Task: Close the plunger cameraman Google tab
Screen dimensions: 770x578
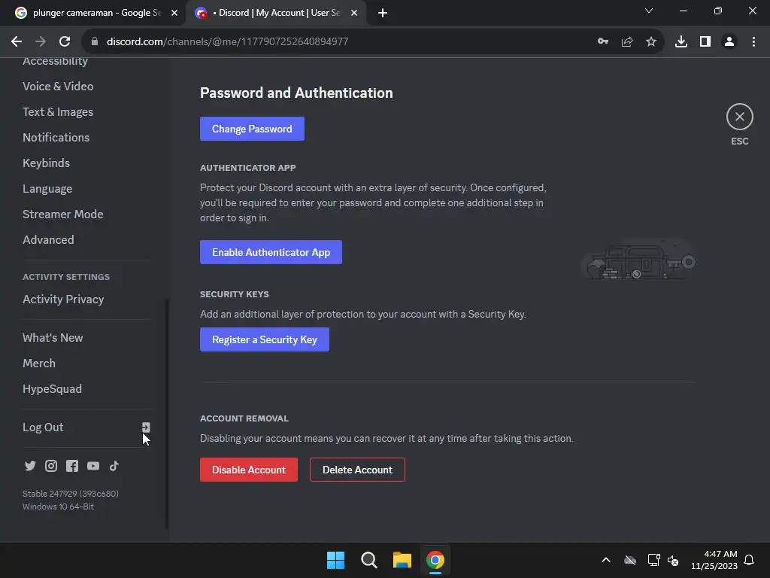Action: 174,14
